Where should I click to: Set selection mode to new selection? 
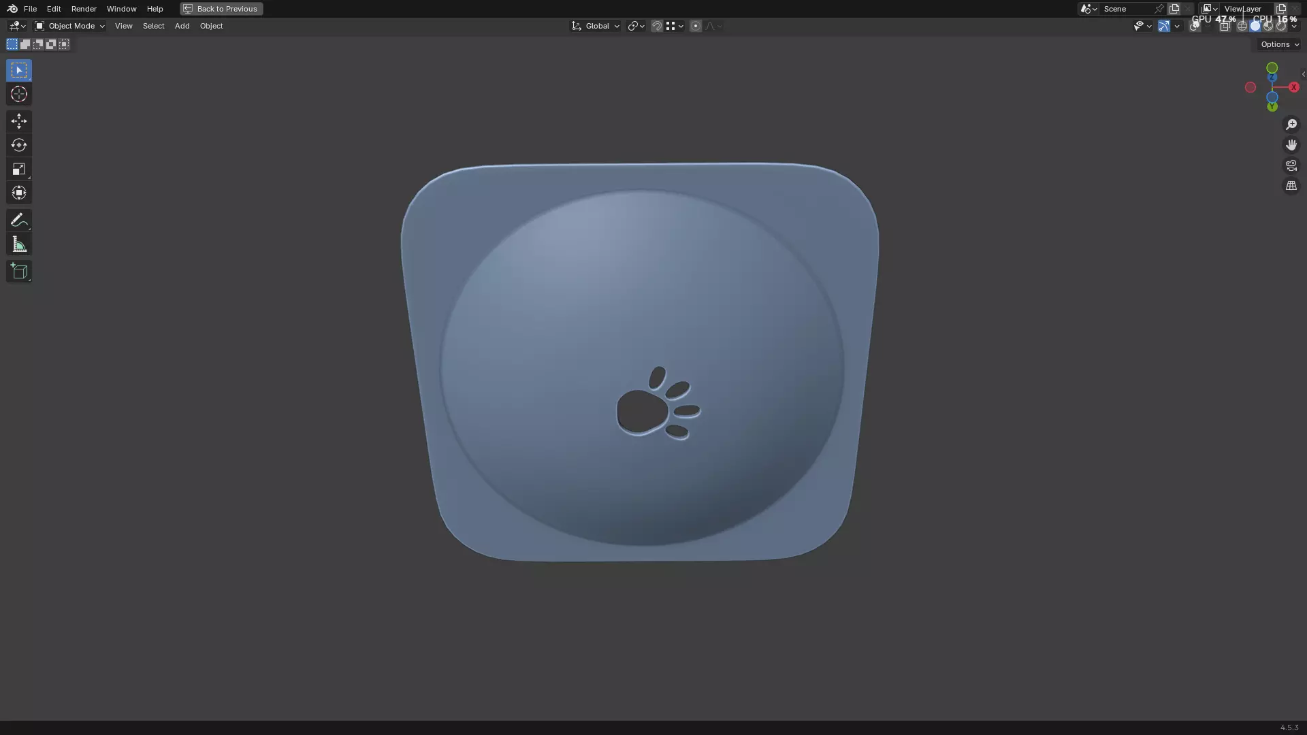[12, 44]
